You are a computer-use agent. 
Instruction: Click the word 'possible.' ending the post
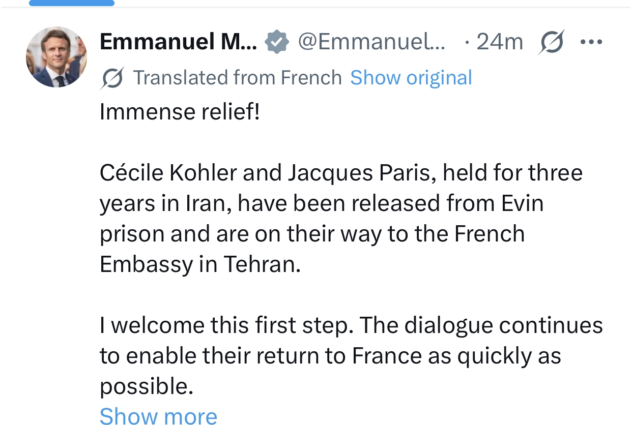coord(147,386)
